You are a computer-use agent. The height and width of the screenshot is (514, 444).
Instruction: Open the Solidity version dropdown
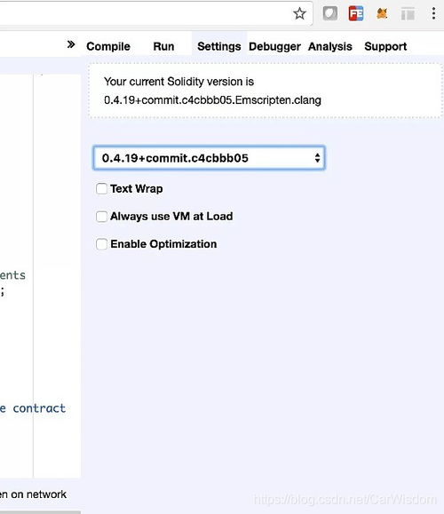[x=209, y=158]
